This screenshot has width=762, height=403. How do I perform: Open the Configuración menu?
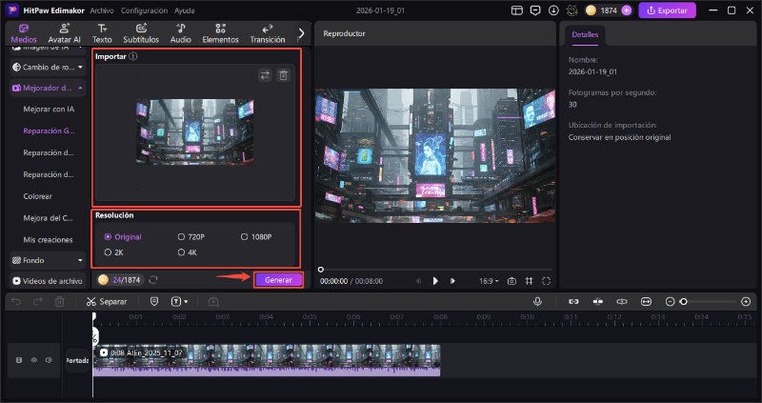coord(144,10)
